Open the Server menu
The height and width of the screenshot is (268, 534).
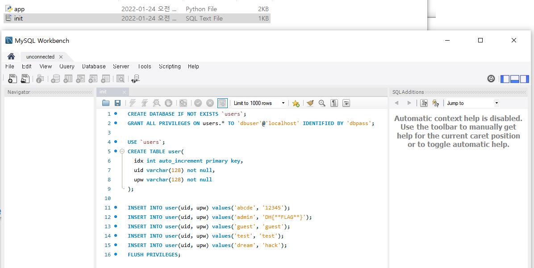[x=121, y=67]
